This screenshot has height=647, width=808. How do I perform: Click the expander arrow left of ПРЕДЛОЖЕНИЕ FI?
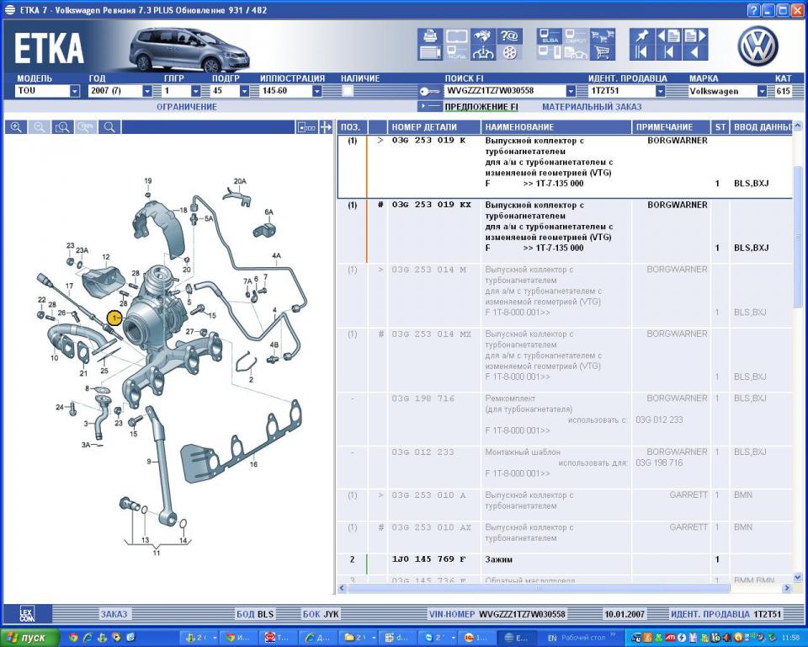pyautogui.click(x=429, y=106)
